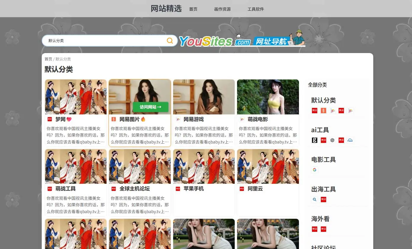Screen dimensions: 412x249
Task: Click the black 'g' icon under ai工具
Action: (x=314, y=140)
